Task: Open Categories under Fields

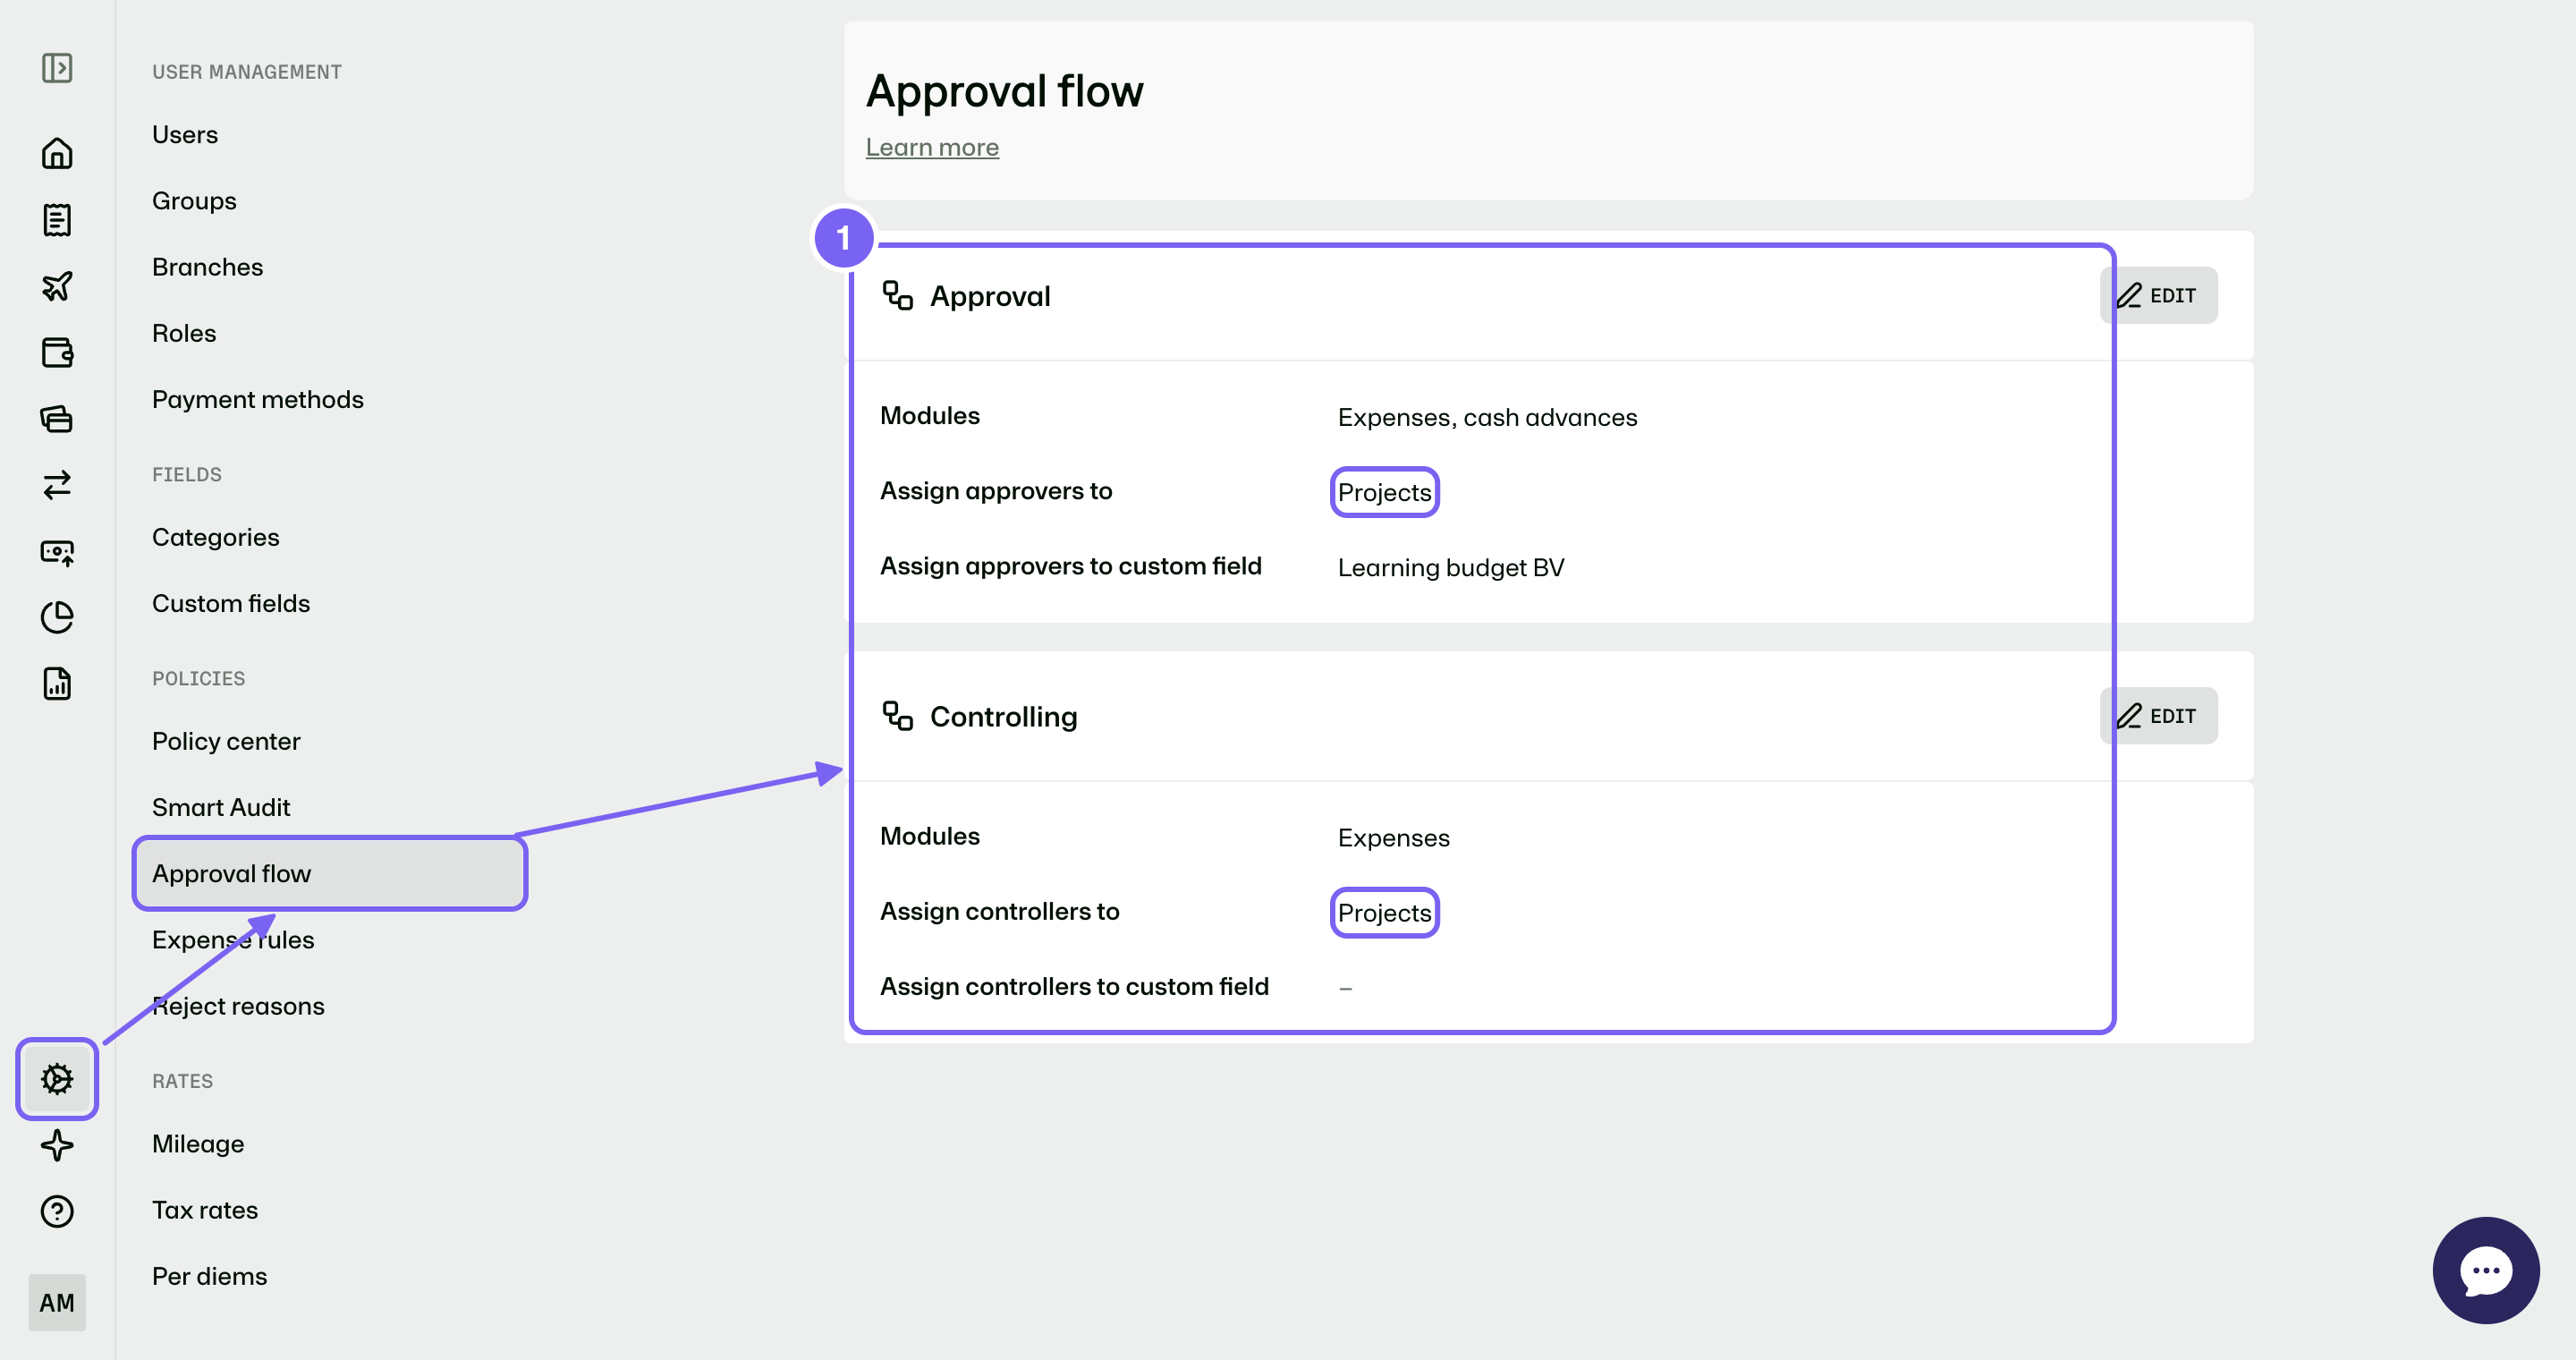Action: [x=216, y=537]
